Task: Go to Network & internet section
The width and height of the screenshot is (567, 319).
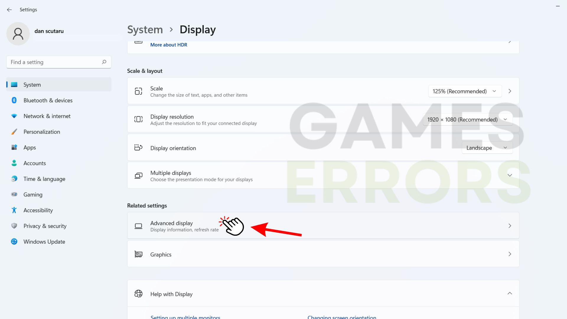Action: 47,116
